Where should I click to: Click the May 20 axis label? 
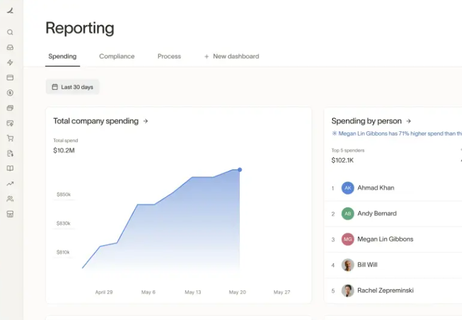[237, 292]
